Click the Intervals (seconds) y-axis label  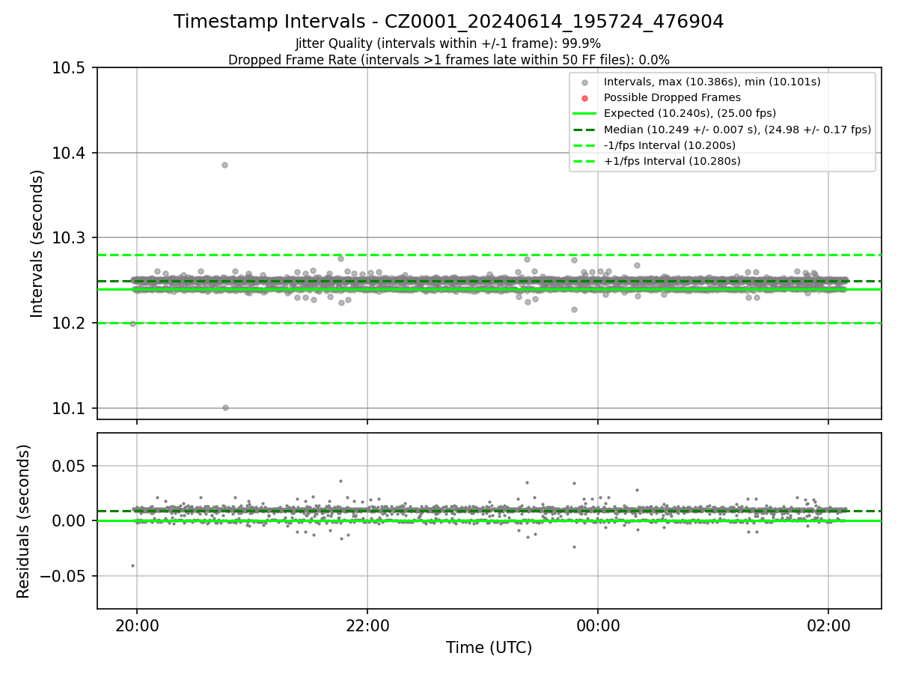click(37, 243)
